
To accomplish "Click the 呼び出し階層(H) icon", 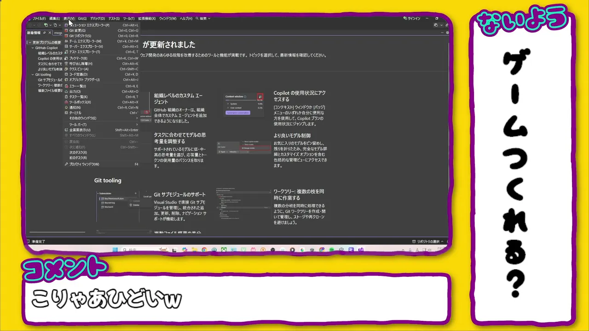I will pos(66,64).
